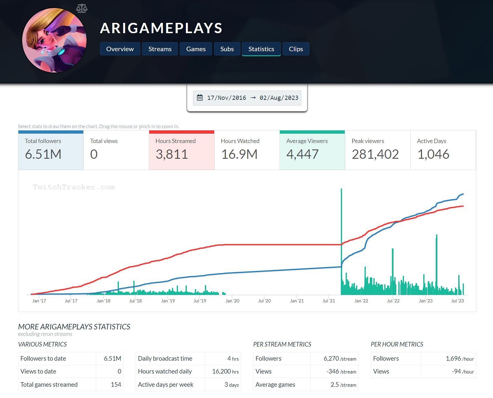Image resolution: width=493 pixels, height=398 pixels.
Task: Click the Views to date row
Action: tap(71, 371)
